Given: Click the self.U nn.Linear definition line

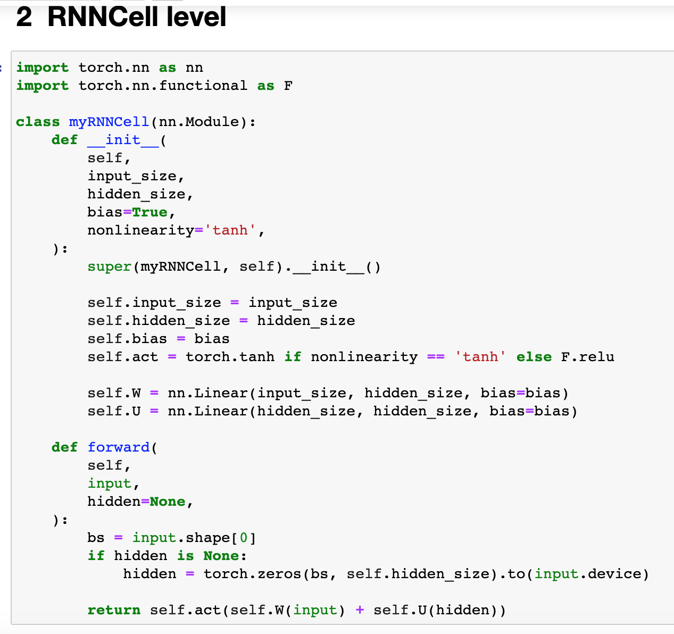Looking at the screenshot, I should pos(332,411).
